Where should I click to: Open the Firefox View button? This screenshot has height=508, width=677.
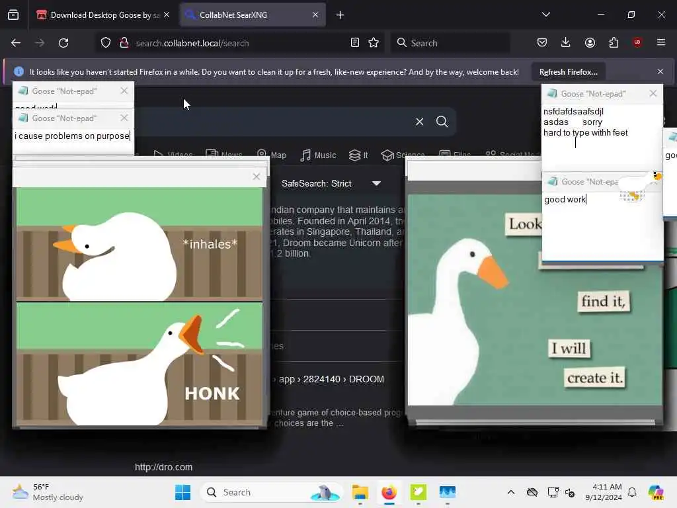(13, 15)
